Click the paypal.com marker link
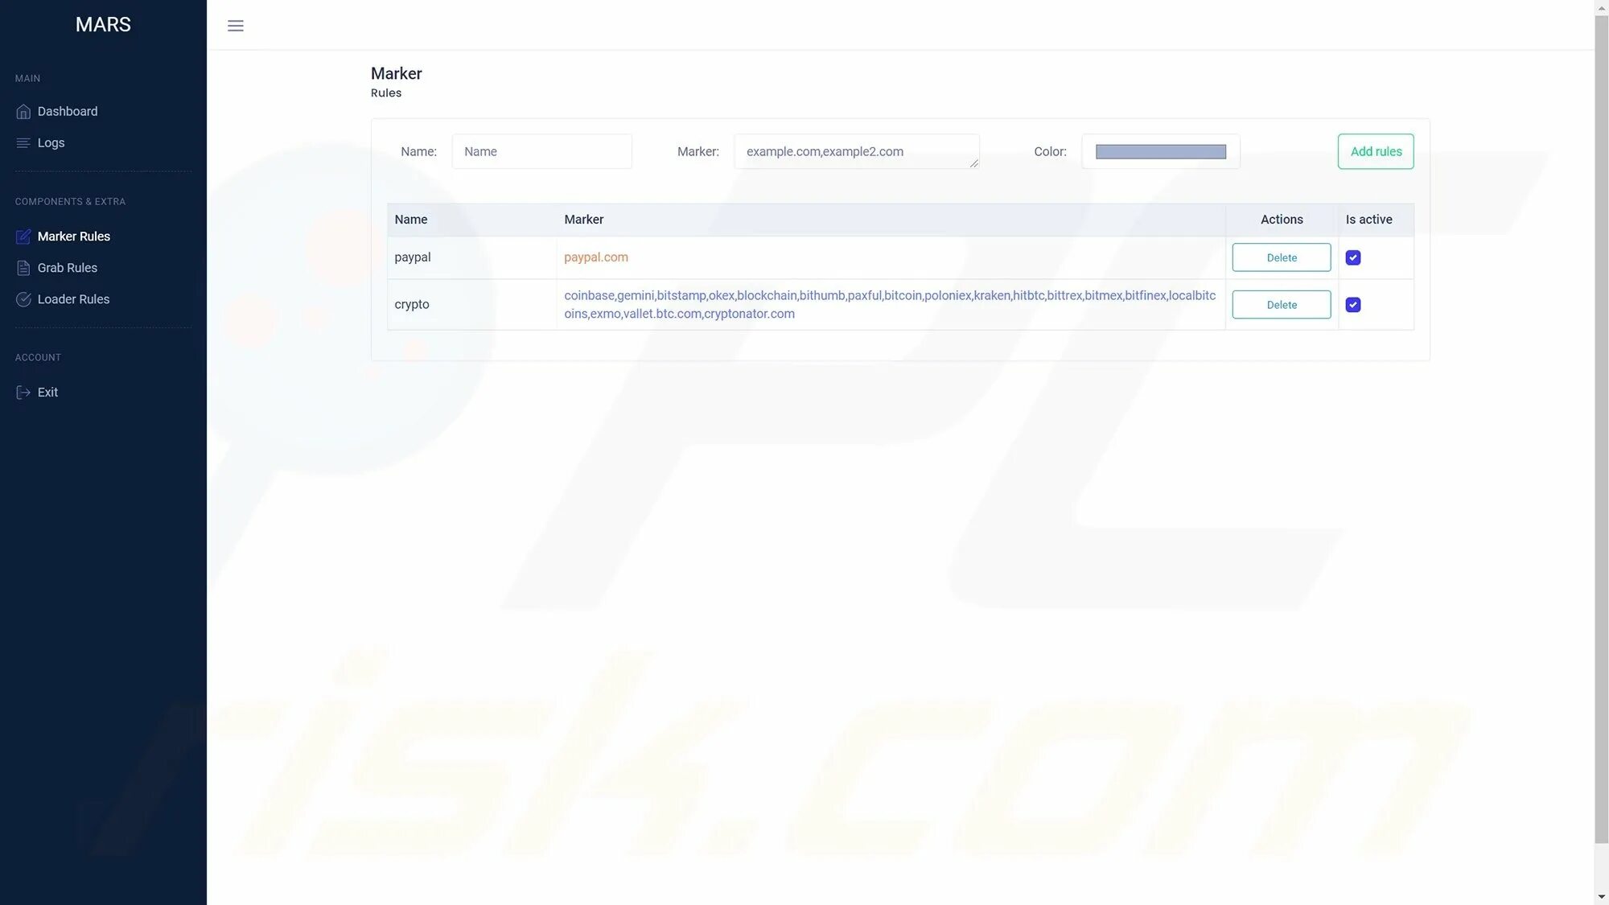 pyautogui.click(x=595, y=257)
